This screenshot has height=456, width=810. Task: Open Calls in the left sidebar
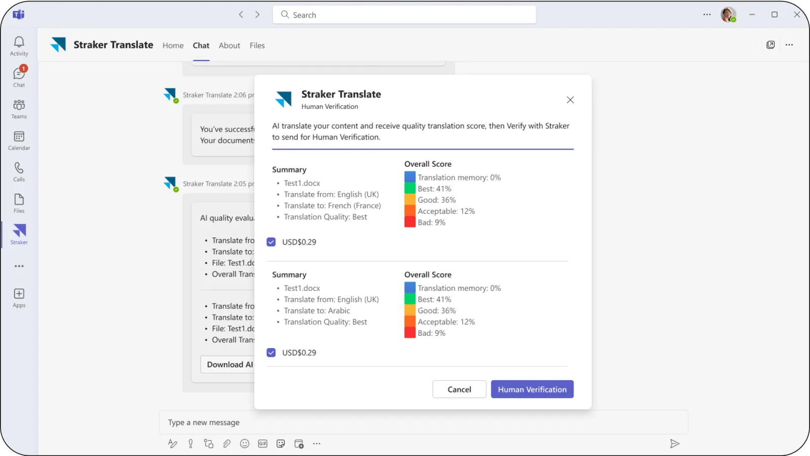pyautogui.click(x=19, y=172)
